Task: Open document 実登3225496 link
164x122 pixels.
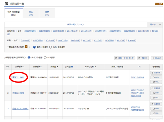Action: point(18,77)
